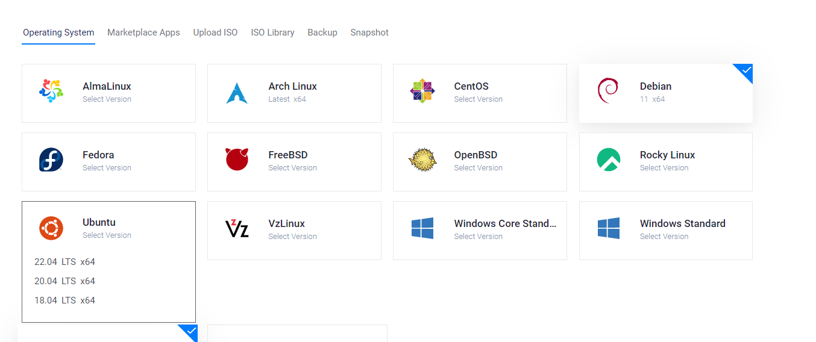The image size is (816, 342).
Task: Expand Select Version under CentOS
Action: coord(479,99)
